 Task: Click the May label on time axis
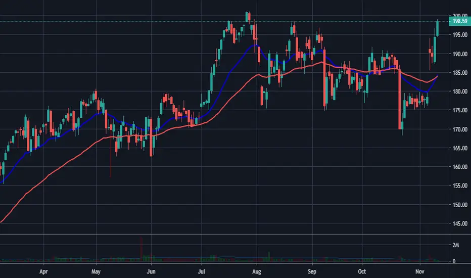point(96,271)
